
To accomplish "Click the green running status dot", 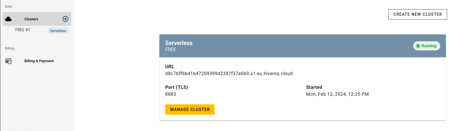I will (x=418, y=46).
